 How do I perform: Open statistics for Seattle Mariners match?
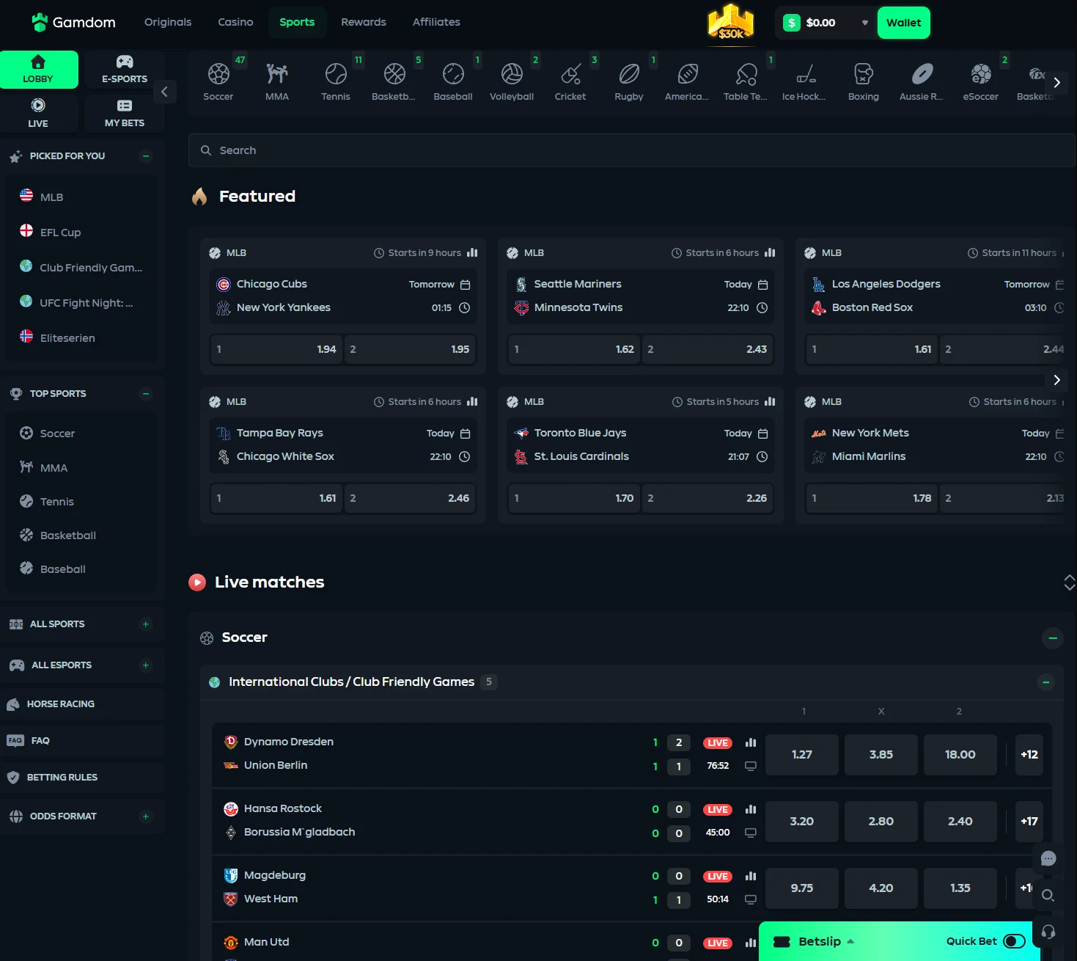[x=770, y=252]
